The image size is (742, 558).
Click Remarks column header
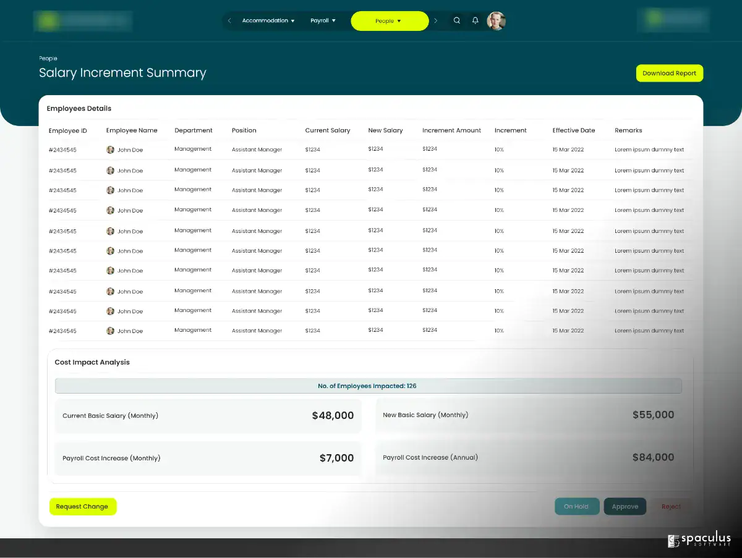coord(628,130)
